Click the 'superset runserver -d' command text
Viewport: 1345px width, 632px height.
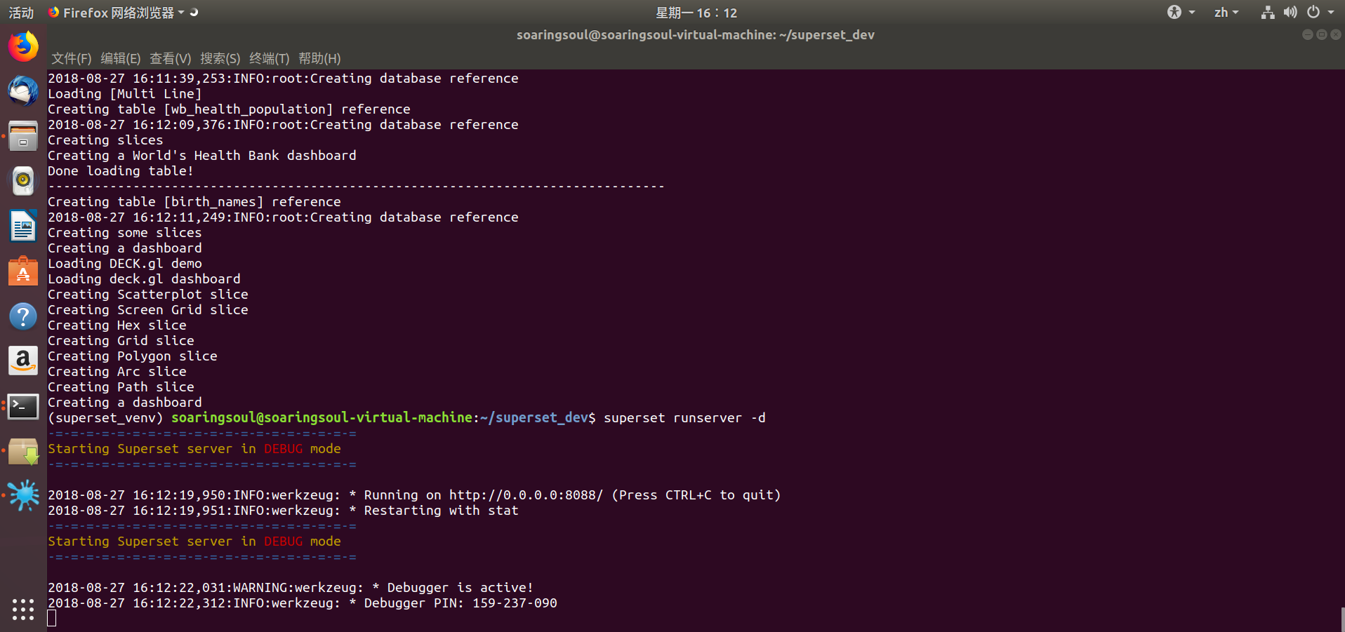pos(684,418)
